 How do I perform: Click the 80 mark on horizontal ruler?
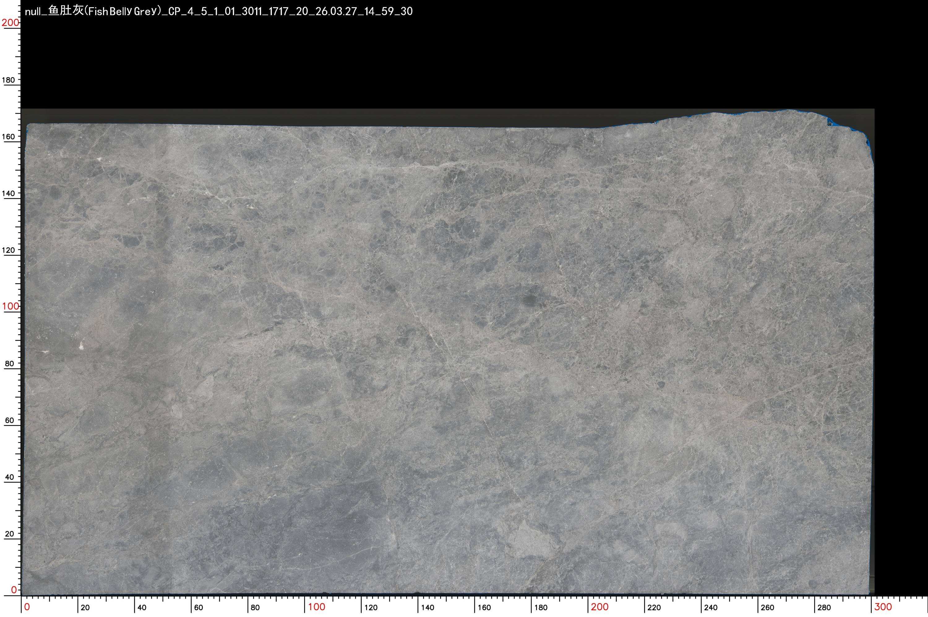click(x=255, y=607)
